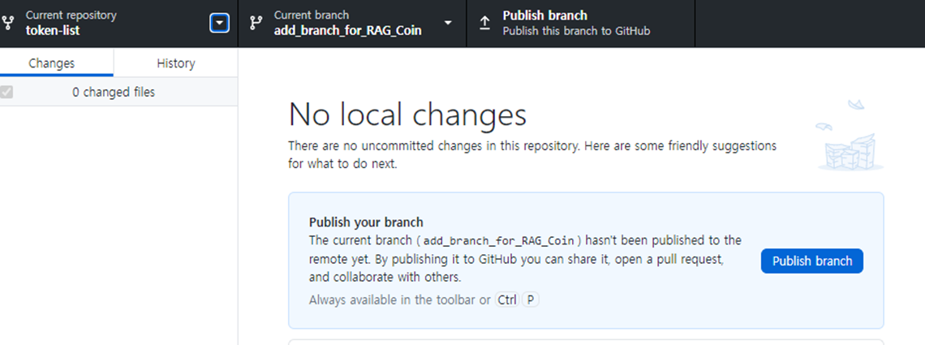Click Always available in the toolbar hint
Screen dimensions: 925x345
pyautogui.click(x=399, y=300)
